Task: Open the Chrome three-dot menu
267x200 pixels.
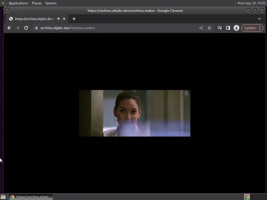Action: [x=260, y=28]
